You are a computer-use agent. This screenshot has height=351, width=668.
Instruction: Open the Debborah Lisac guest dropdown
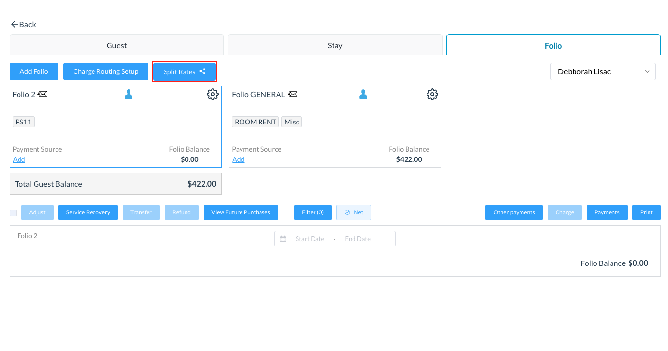(603, 71)
